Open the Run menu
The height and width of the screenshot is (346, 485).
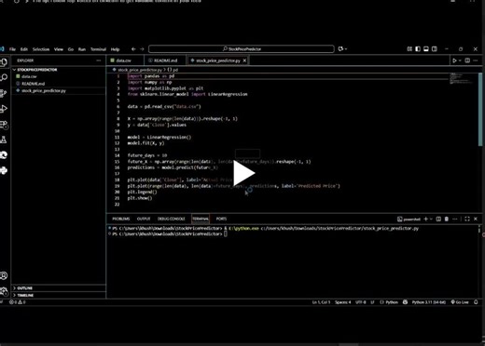coord(82,49)
